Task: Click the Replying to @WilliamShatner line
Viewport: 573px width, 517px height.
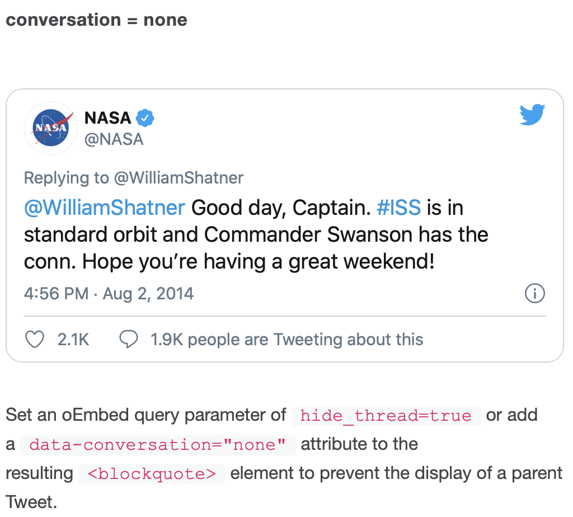Action: click(x=134, y=178)
